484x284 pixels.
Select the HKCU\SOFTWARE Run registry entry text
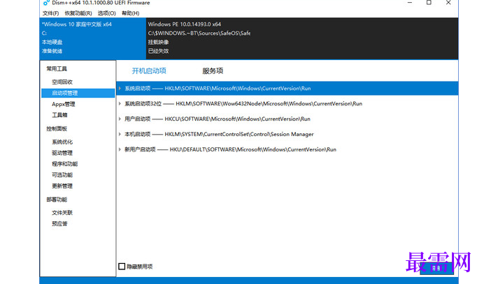[x=237, y=119]
